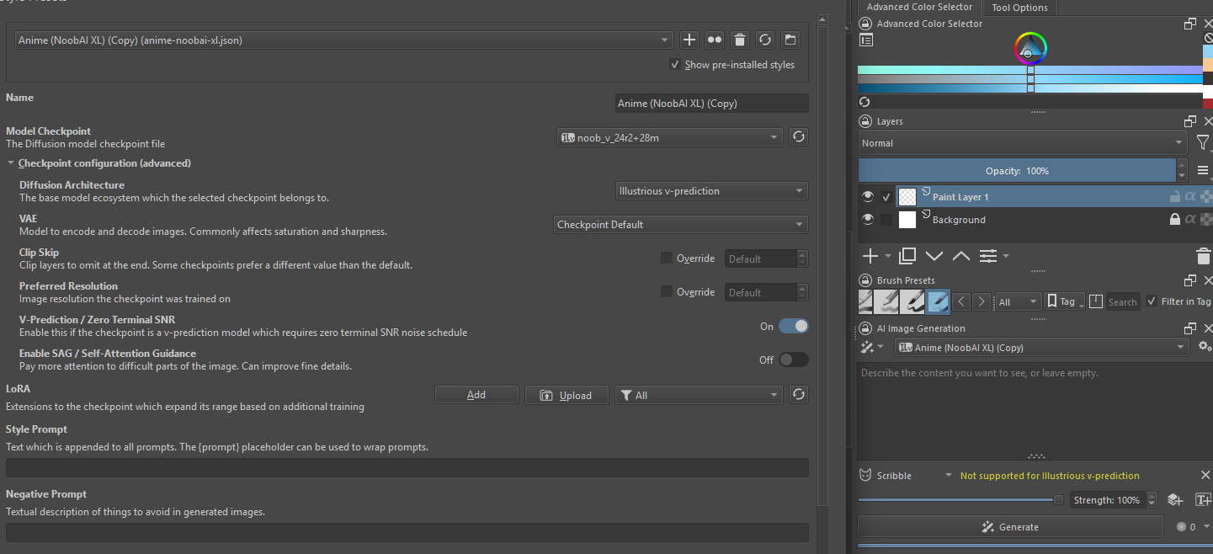The image size is (1213, 554).
Task: Lock the Layers docker
Action: (x=865, y=121)
